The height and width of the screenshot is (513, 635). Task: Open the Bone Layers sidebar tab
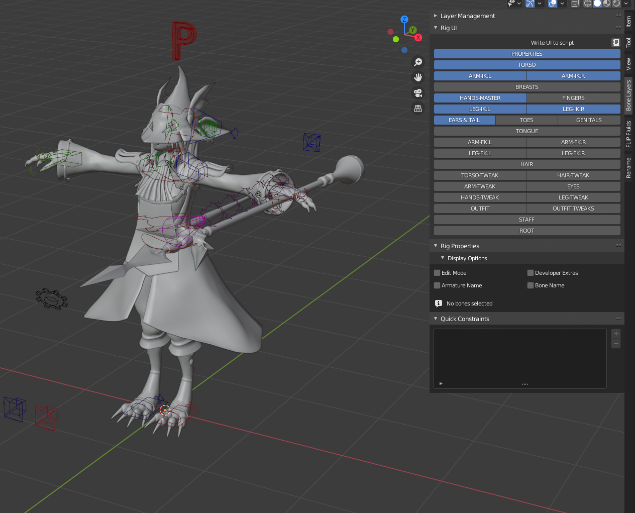pos(628,95)
